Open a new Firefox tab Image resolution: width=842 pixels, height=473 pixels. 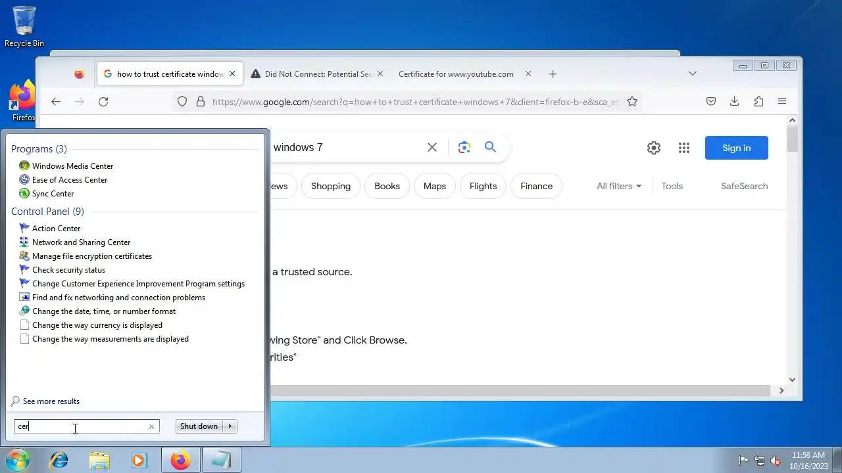(x=553, y=74)
